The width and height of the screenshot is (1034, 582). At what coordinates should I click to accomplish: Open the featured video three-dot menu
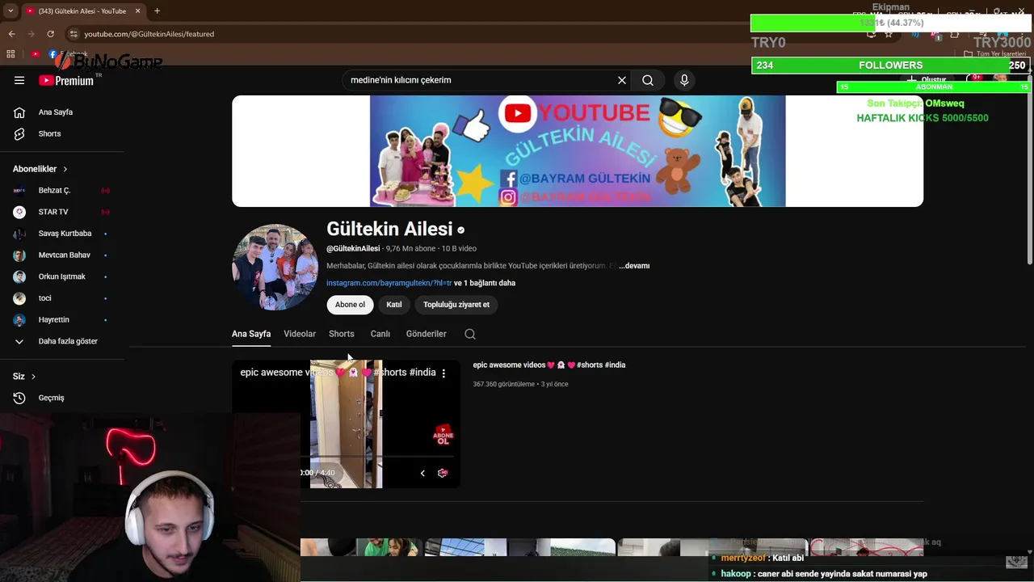(x=443, y=373)
